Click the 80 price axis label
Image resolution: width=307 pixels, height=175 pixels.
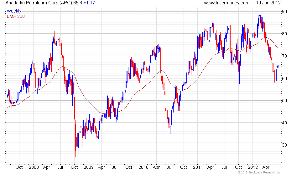284,34
